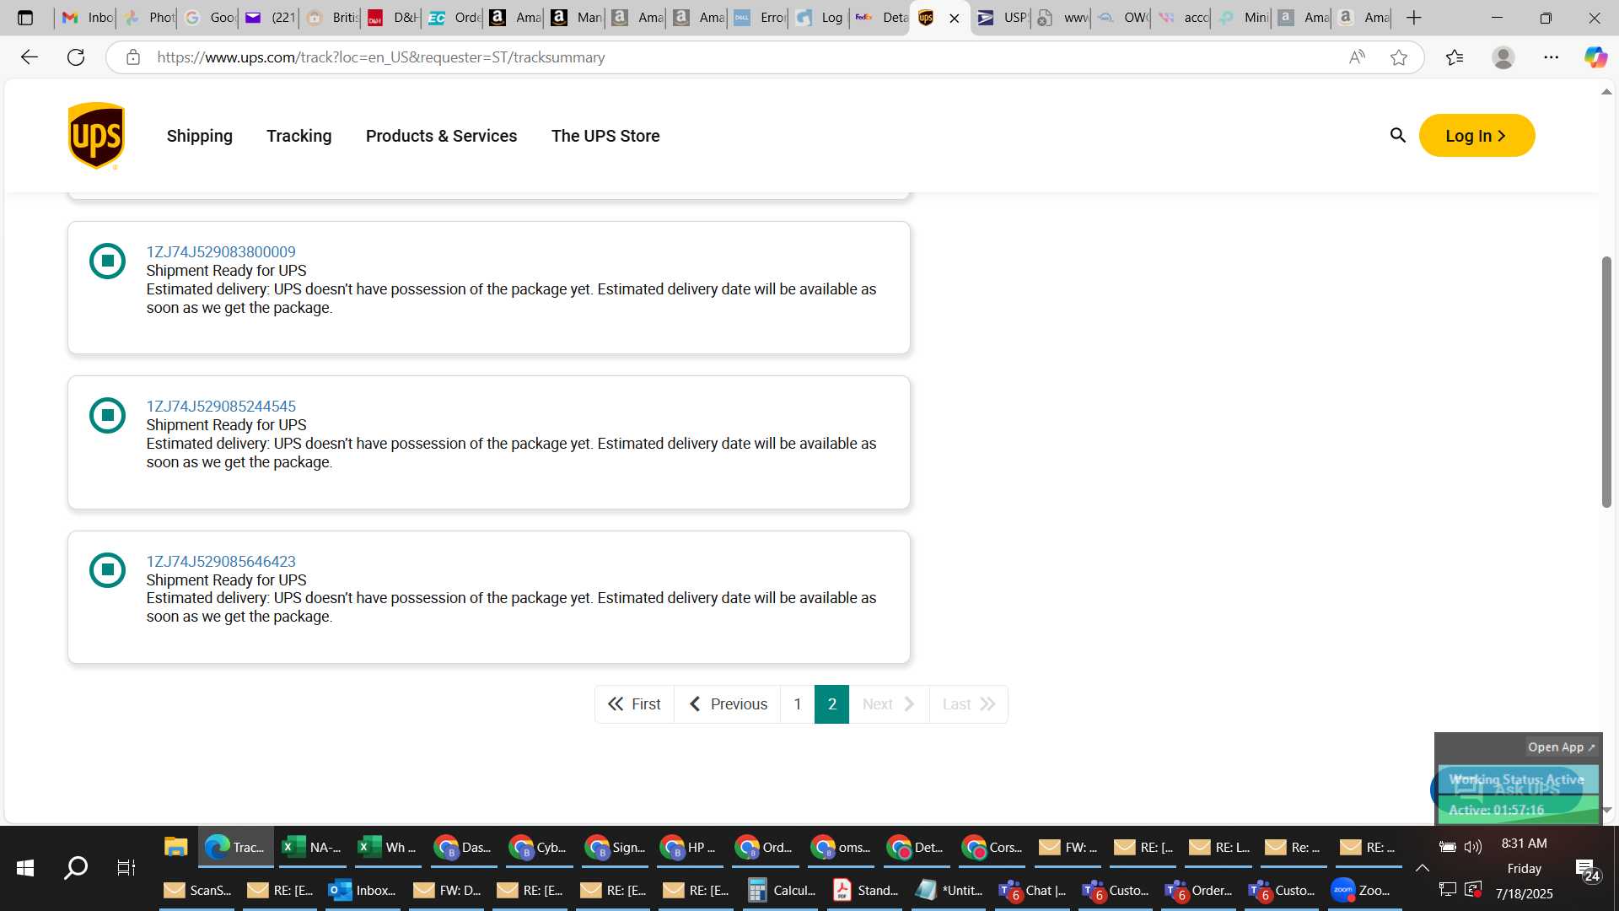Click status icon for shipment 1ZJ74J529085244545
The height and width of the screenshot is (911, 1619).
coord(107,415)
